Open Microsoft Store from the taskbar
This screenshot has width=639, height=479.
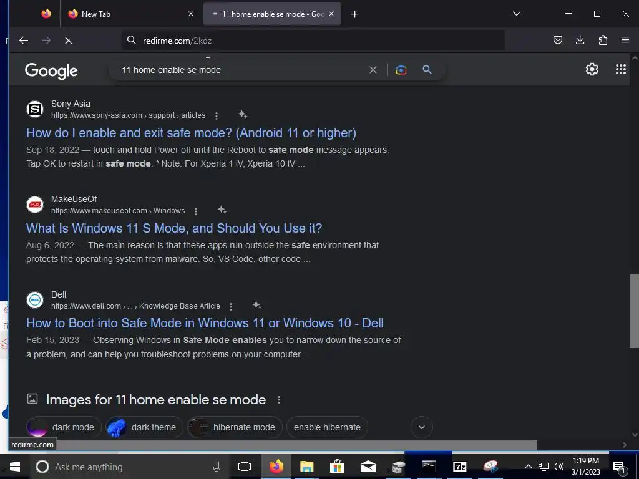coord(337,467)
